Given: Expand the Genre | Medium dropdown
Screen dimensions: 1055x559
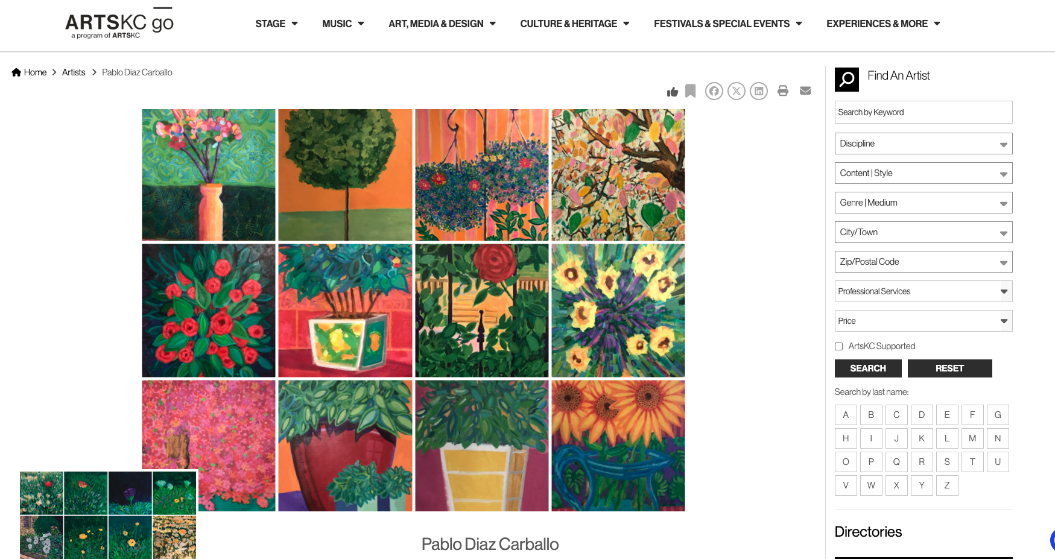Looking at the screenshot, I should click(924, 203).
